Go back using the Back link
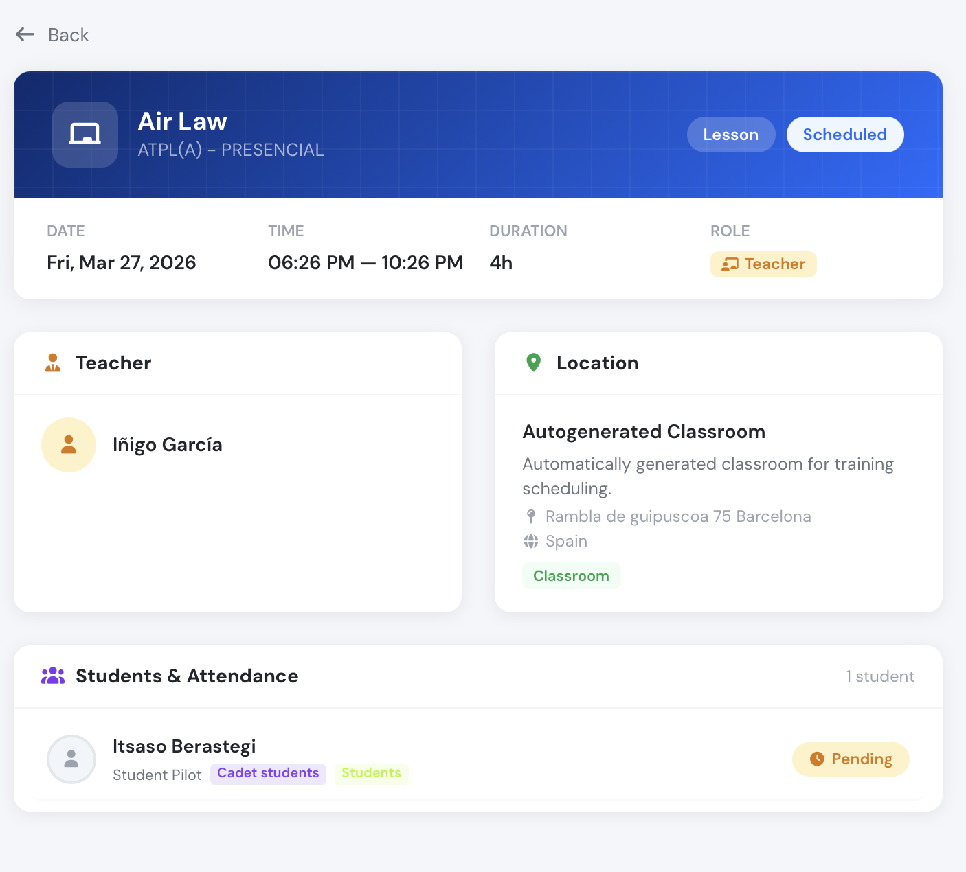966x872 pixels. (x=53, y=35)
